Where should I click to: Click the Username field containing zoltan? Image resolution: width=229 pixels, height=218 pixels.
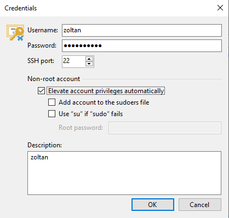pos(142,30)
